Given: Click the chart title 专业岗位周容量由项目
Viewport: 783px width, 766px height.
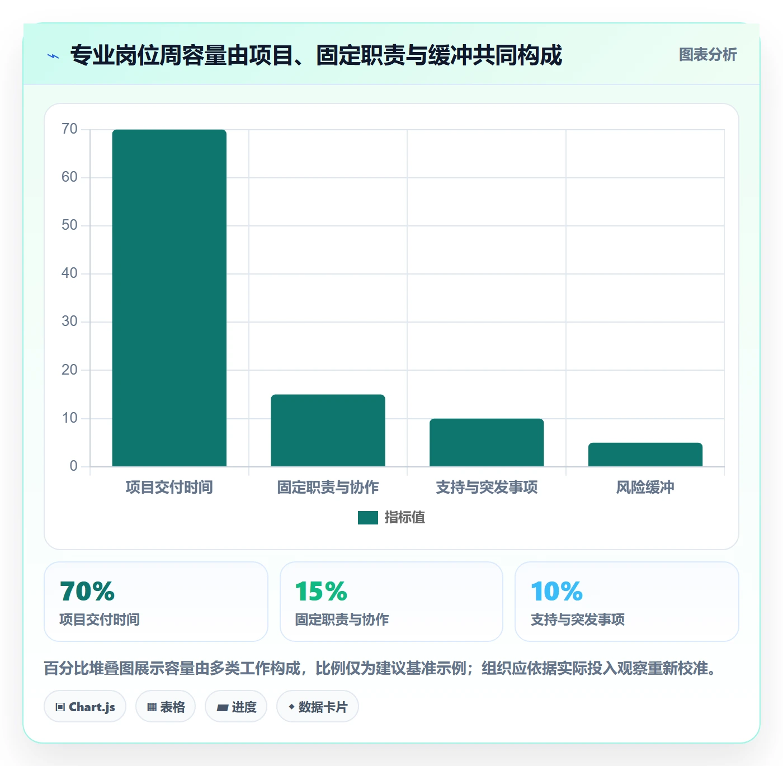Looking at the screenshot, I should point(316,55).
